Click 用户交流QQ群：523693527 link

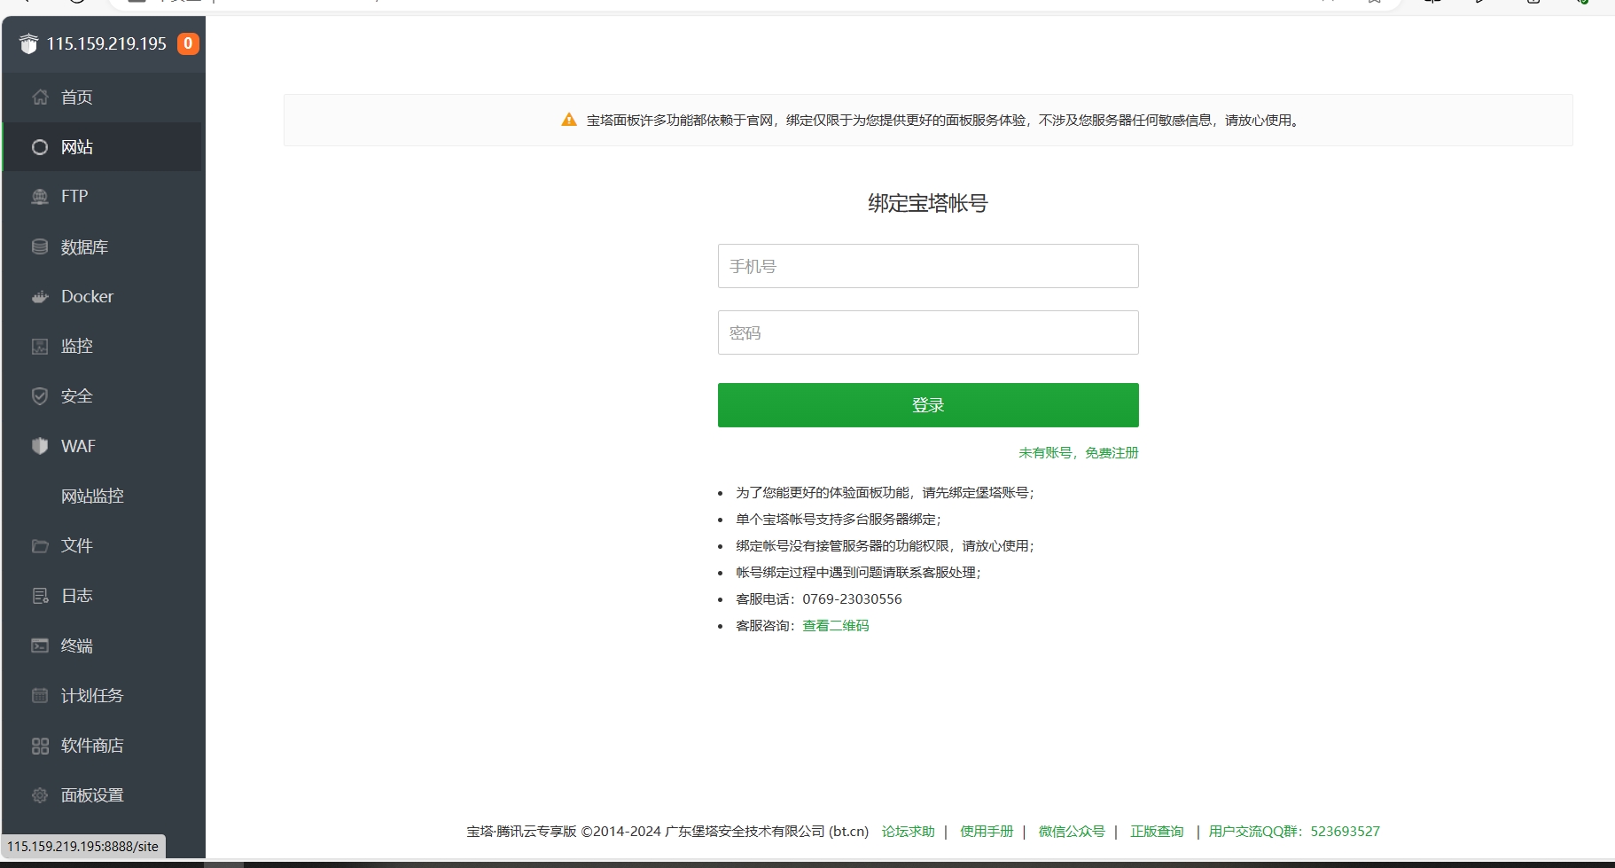(1294, 832)
